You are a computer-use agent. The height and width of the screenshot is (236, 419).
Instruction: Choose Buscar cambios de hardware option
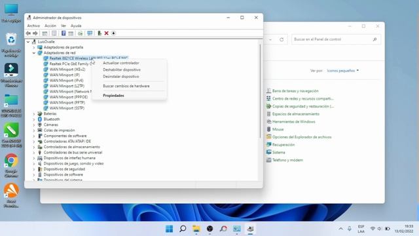pos(126,86)
